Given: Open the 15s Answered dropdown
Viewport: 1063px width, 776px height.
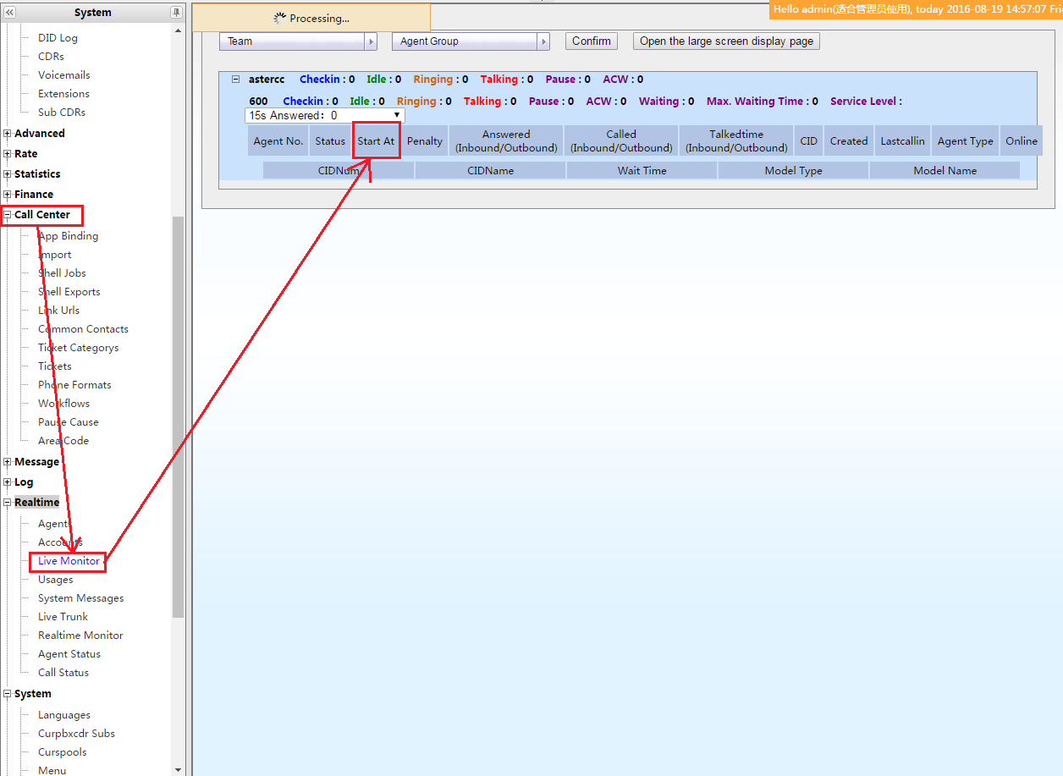Looking at the screenshot, I should pos(324,115).
